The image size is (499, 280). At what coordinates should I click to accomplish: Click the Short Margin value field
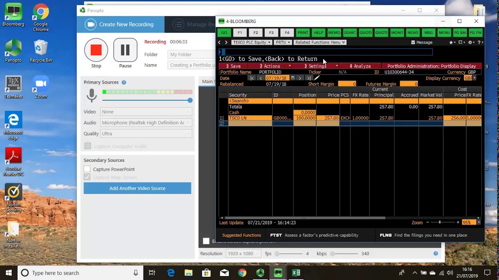[x=347, y=84]
